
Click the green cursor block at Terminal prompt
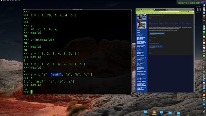point(32,92)
